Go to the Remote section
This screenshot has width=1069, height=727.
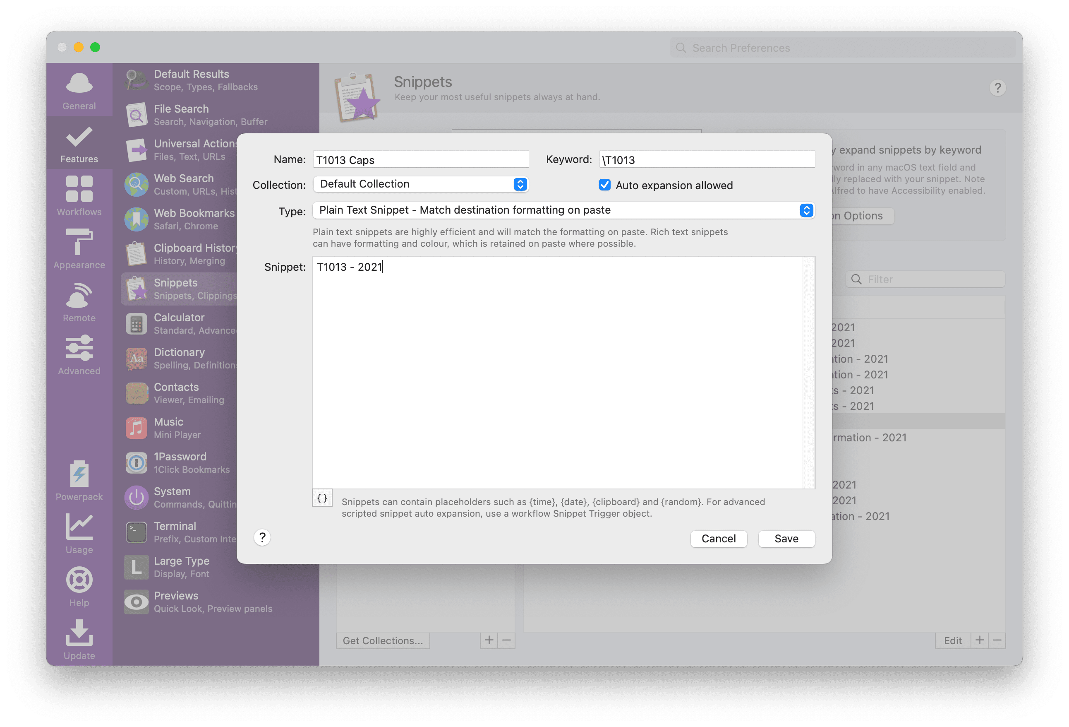click(x=79, y=302)
